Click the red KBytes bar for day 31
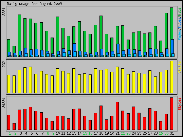The image size is (183, 137). 171,114
